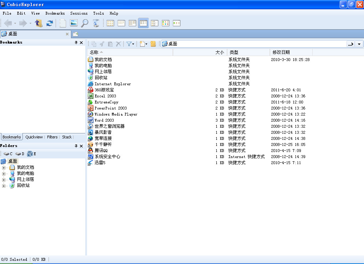The width and height of the screenshot is (364, 264).
Task: Click the recycle bin toolbar icon
Action: (x=96, y=23)
